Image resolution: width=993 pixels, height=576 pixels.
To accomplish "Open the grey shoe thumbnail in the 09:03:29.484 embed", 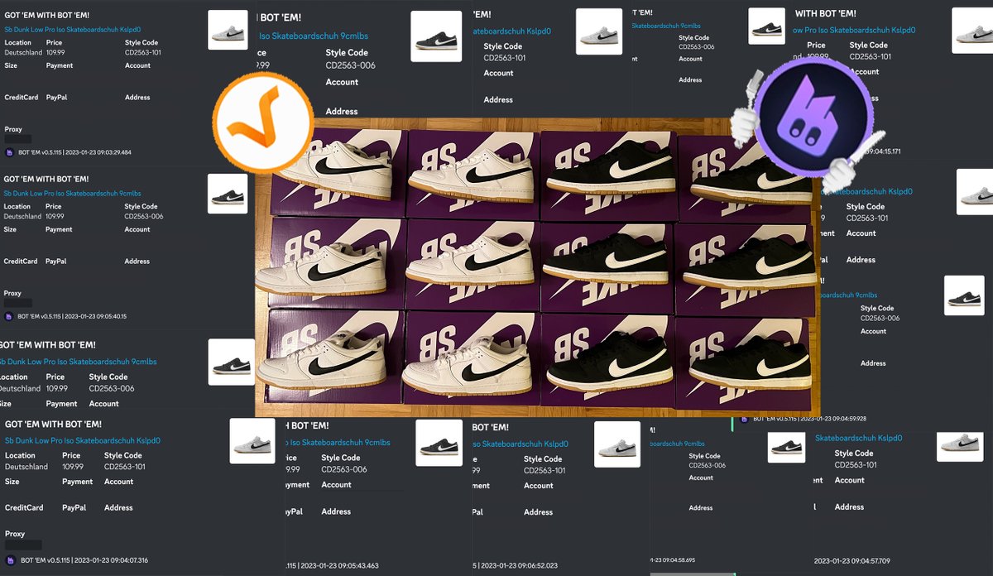I will 228,31.
